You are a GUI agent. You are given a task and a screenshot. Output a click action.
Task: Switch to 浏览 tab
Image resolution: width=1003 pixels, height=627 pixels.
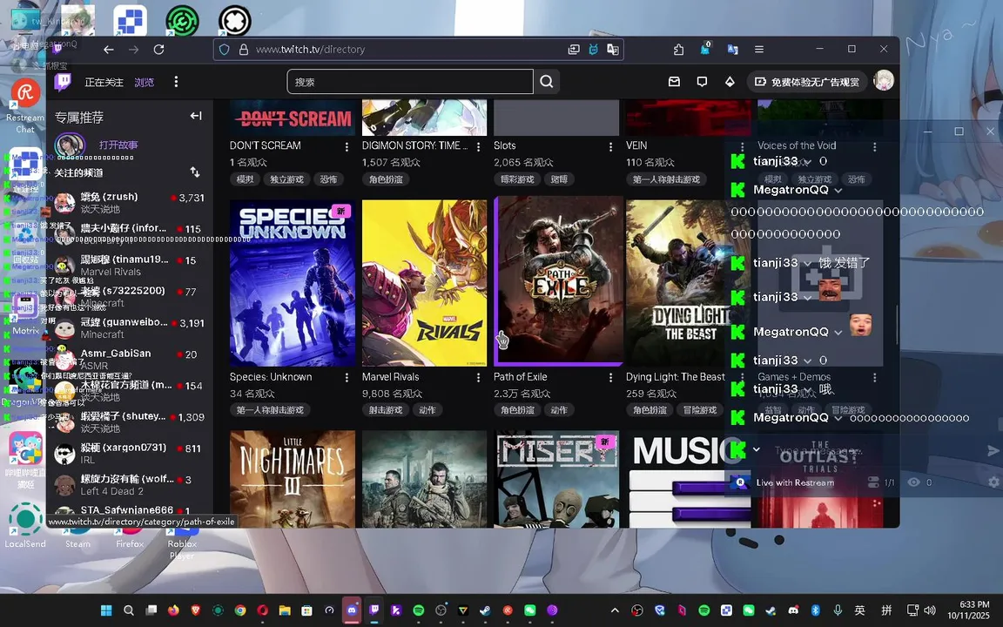pyautogui.click(x=144, y=82)
